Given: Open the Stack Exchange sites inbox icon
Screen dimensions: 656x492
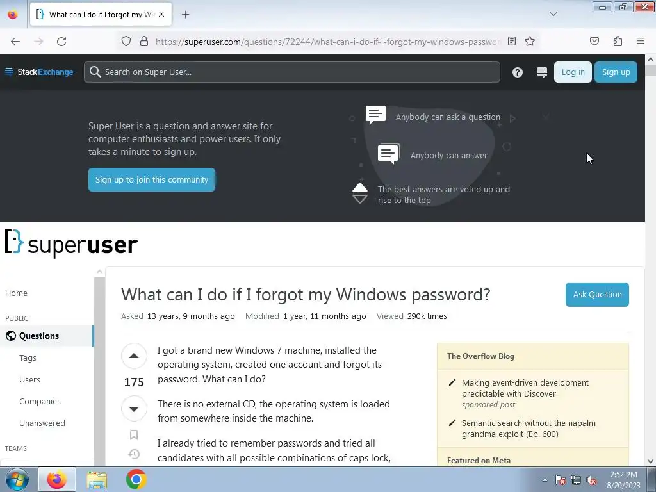Looking at the screenshot, I should pos(542,72).
